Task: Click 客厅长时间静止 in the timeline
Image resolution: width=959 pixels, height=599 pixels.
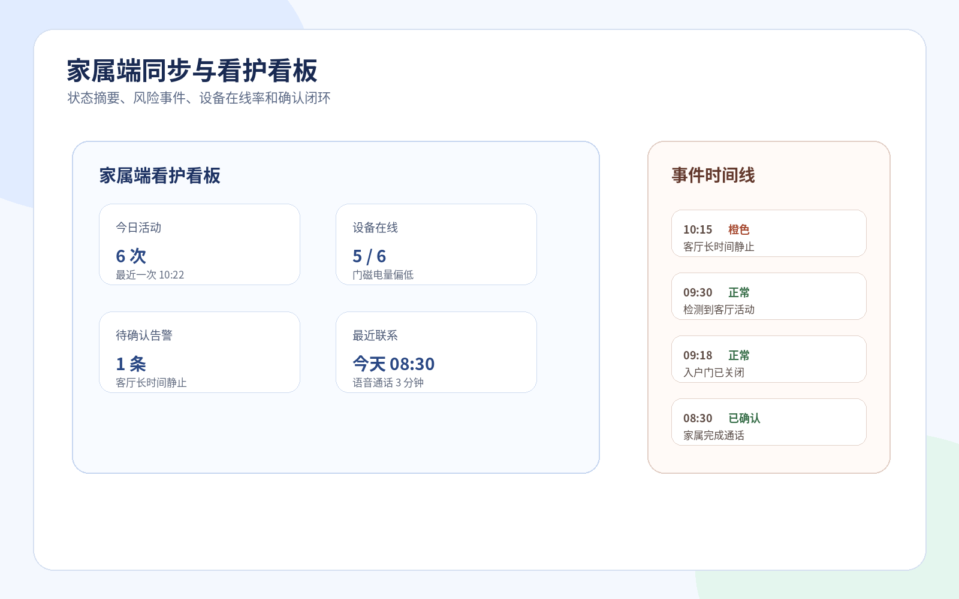Action: point(719,246)
